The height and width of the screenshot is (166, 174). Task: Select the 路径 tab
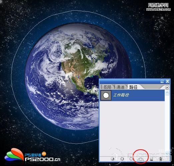tap(133, 87)
